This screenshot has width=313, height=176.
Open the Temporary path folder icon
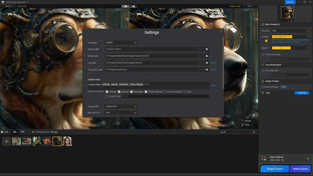pos(207,70)
